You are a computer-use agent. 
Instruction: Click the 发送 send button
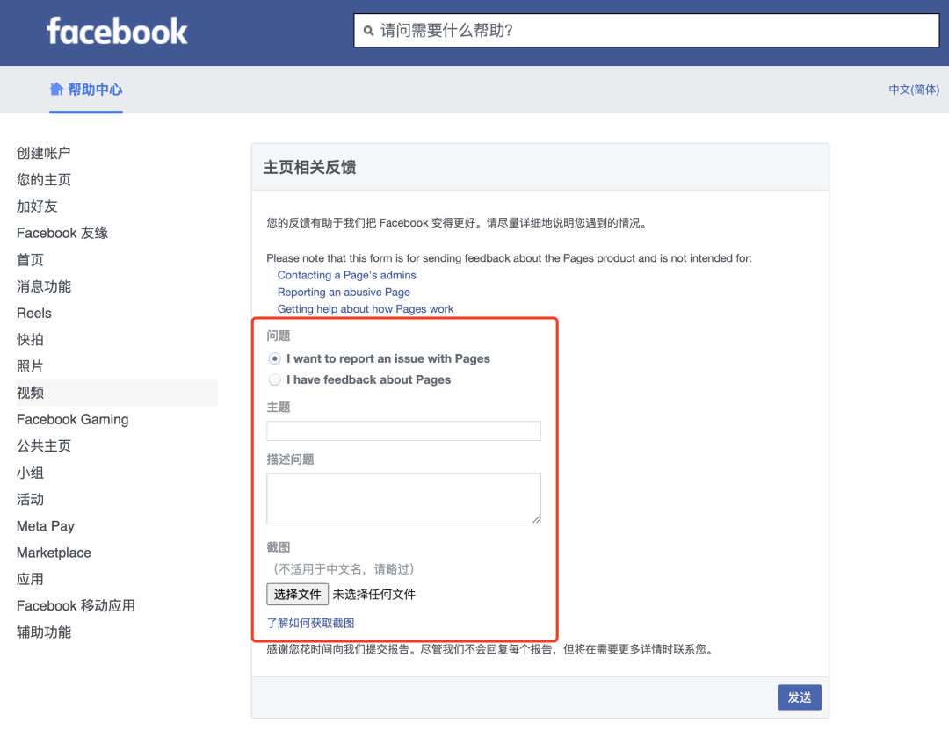point(799,697)
